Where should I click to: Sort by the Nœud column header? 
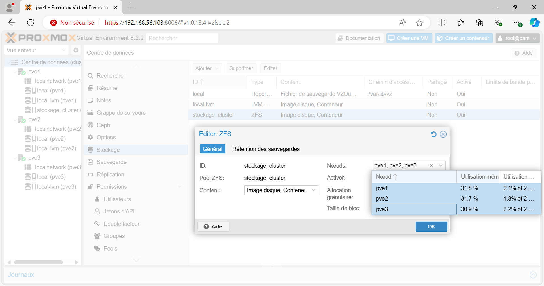(414, 177)
